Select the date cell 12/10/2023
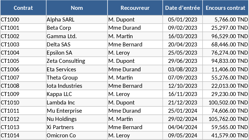 [x=183, y=86]
